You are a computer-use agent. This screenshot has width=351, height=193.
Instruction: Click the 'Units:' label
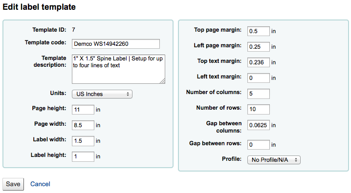[x=58, y=93]
